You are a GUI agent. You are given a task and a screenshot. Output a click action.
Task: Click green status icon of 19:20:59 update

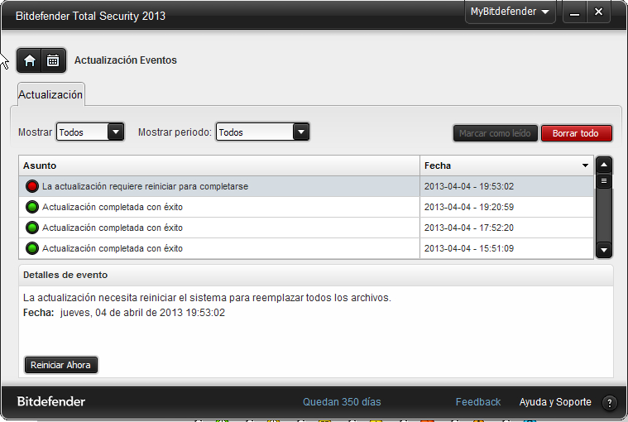pos(32,207)
